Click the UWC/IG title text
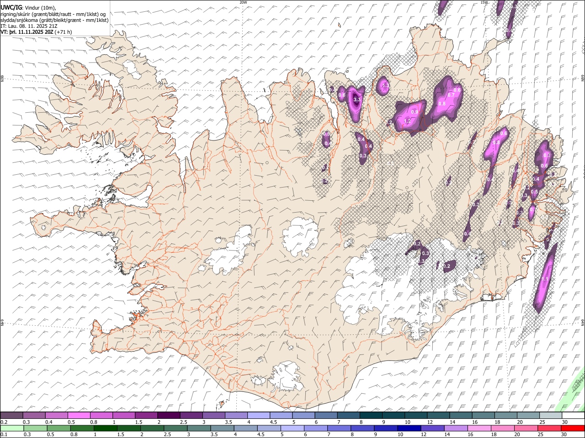This screenshot has height=438, width=585. (11, 8)
